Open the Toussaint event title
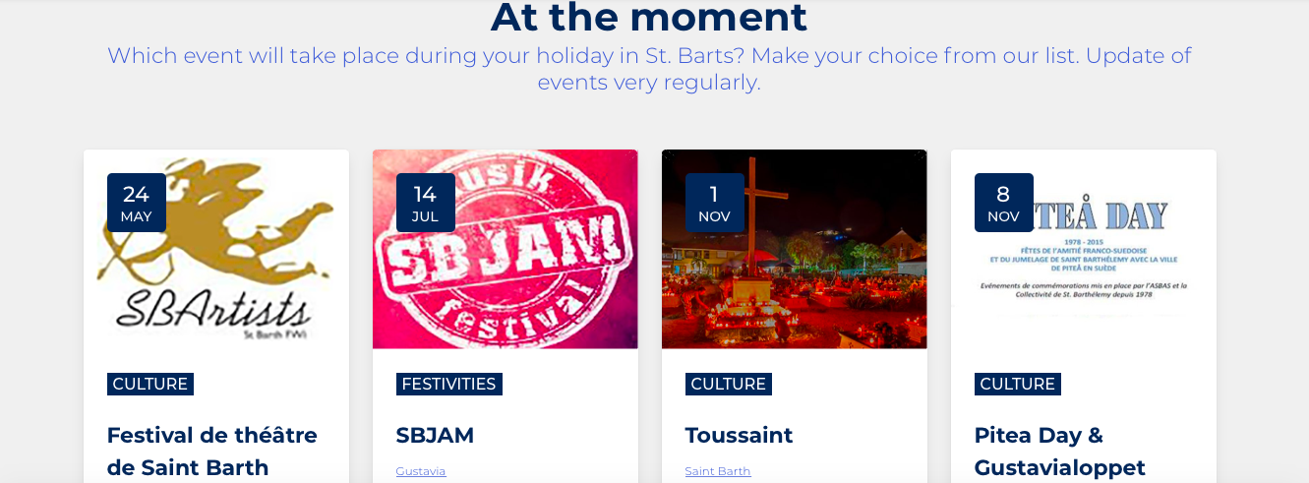The width and height of the screenshot is (1309, 483). tap(739, 435)
